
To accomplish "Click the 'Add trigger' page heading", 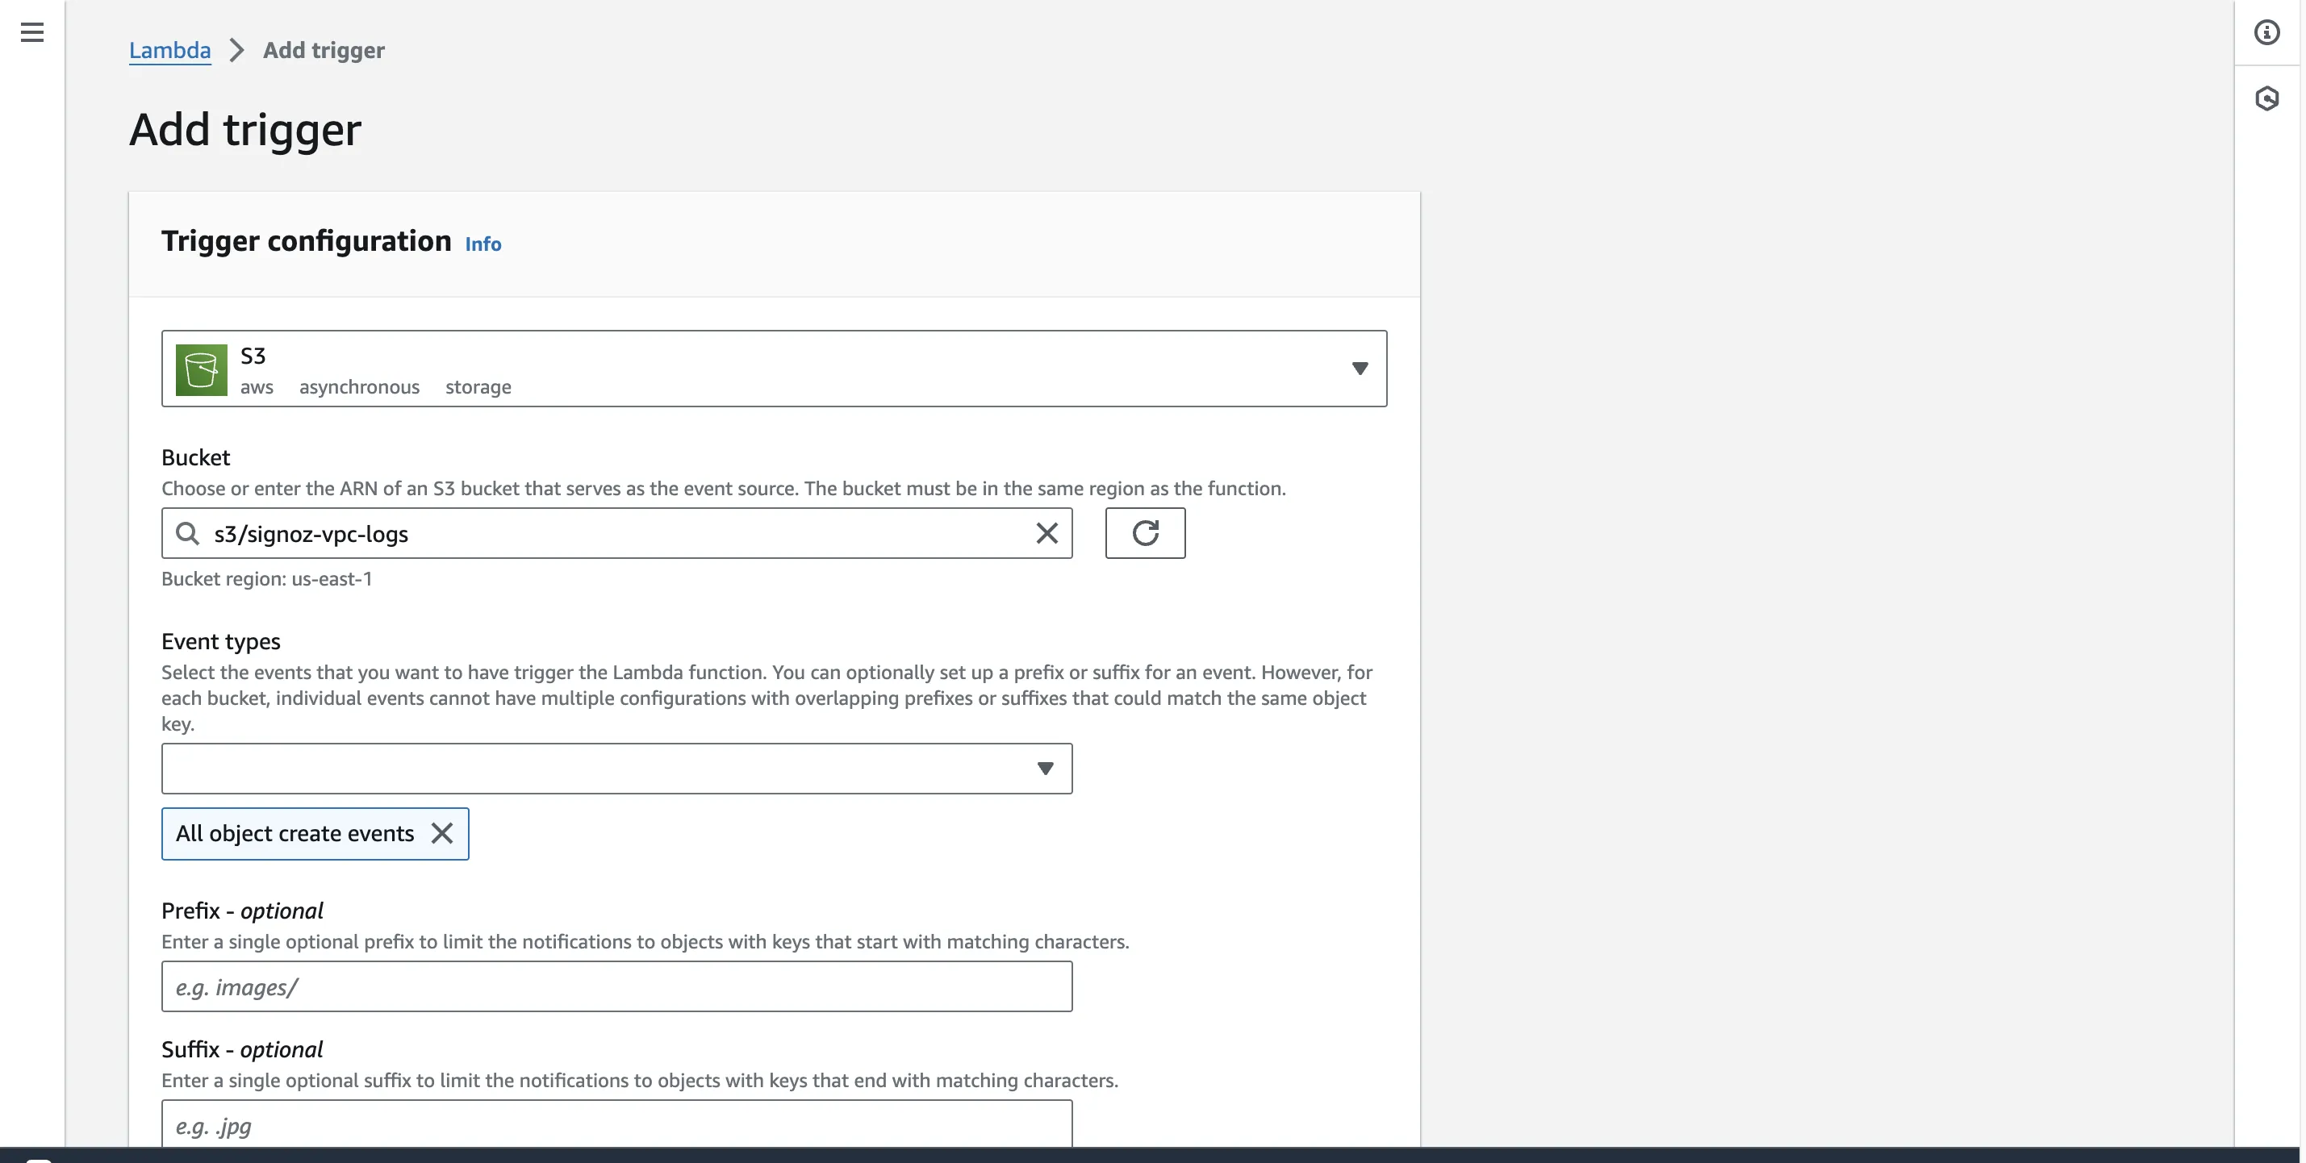I will point(245,130).
